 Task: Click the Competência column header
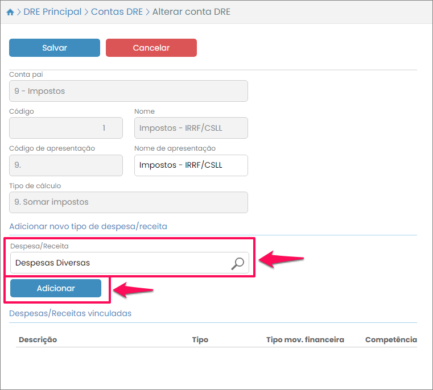tap(391, 339)
